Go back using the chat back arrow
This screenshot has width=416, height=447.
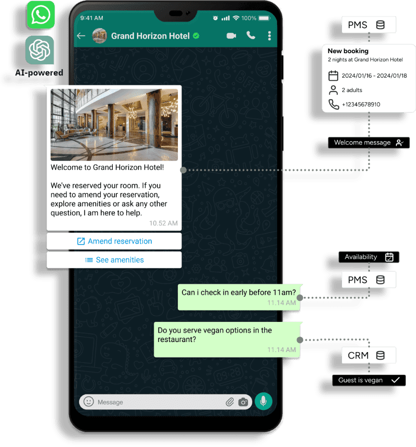click(81, 36)
